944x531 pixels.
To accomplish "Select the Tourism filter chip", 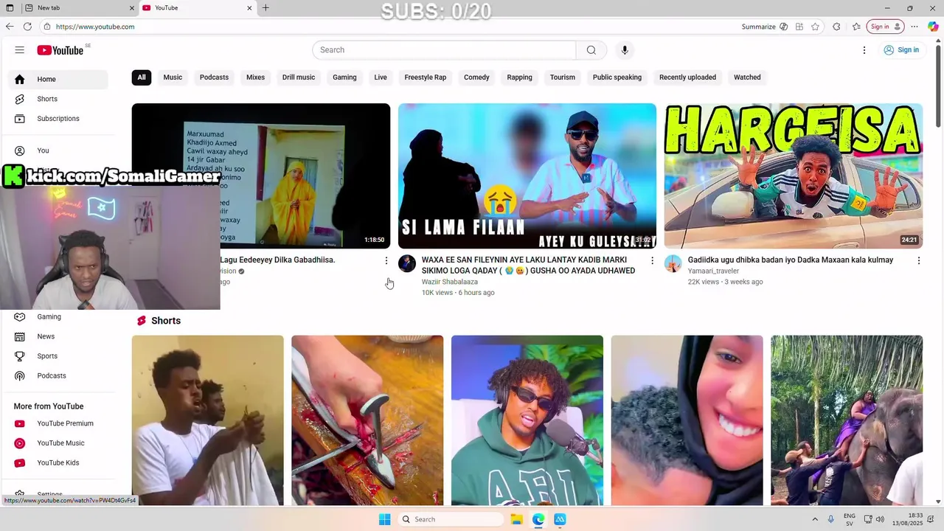I will pyautogui.click(x=563, y=77).
